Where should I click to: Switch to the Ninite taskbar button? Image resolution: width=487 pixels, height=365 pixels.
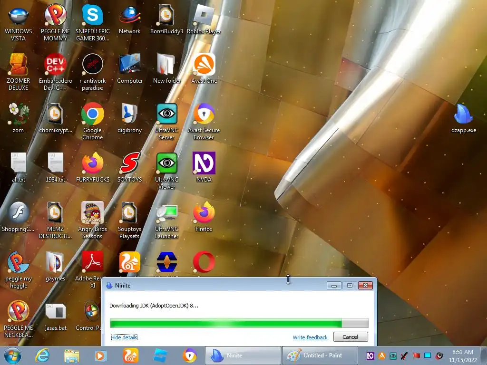(243, 355)
